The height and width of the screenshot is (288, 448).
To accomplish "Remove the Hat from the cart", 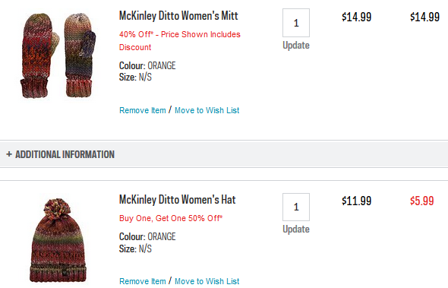I will [142, 281].
